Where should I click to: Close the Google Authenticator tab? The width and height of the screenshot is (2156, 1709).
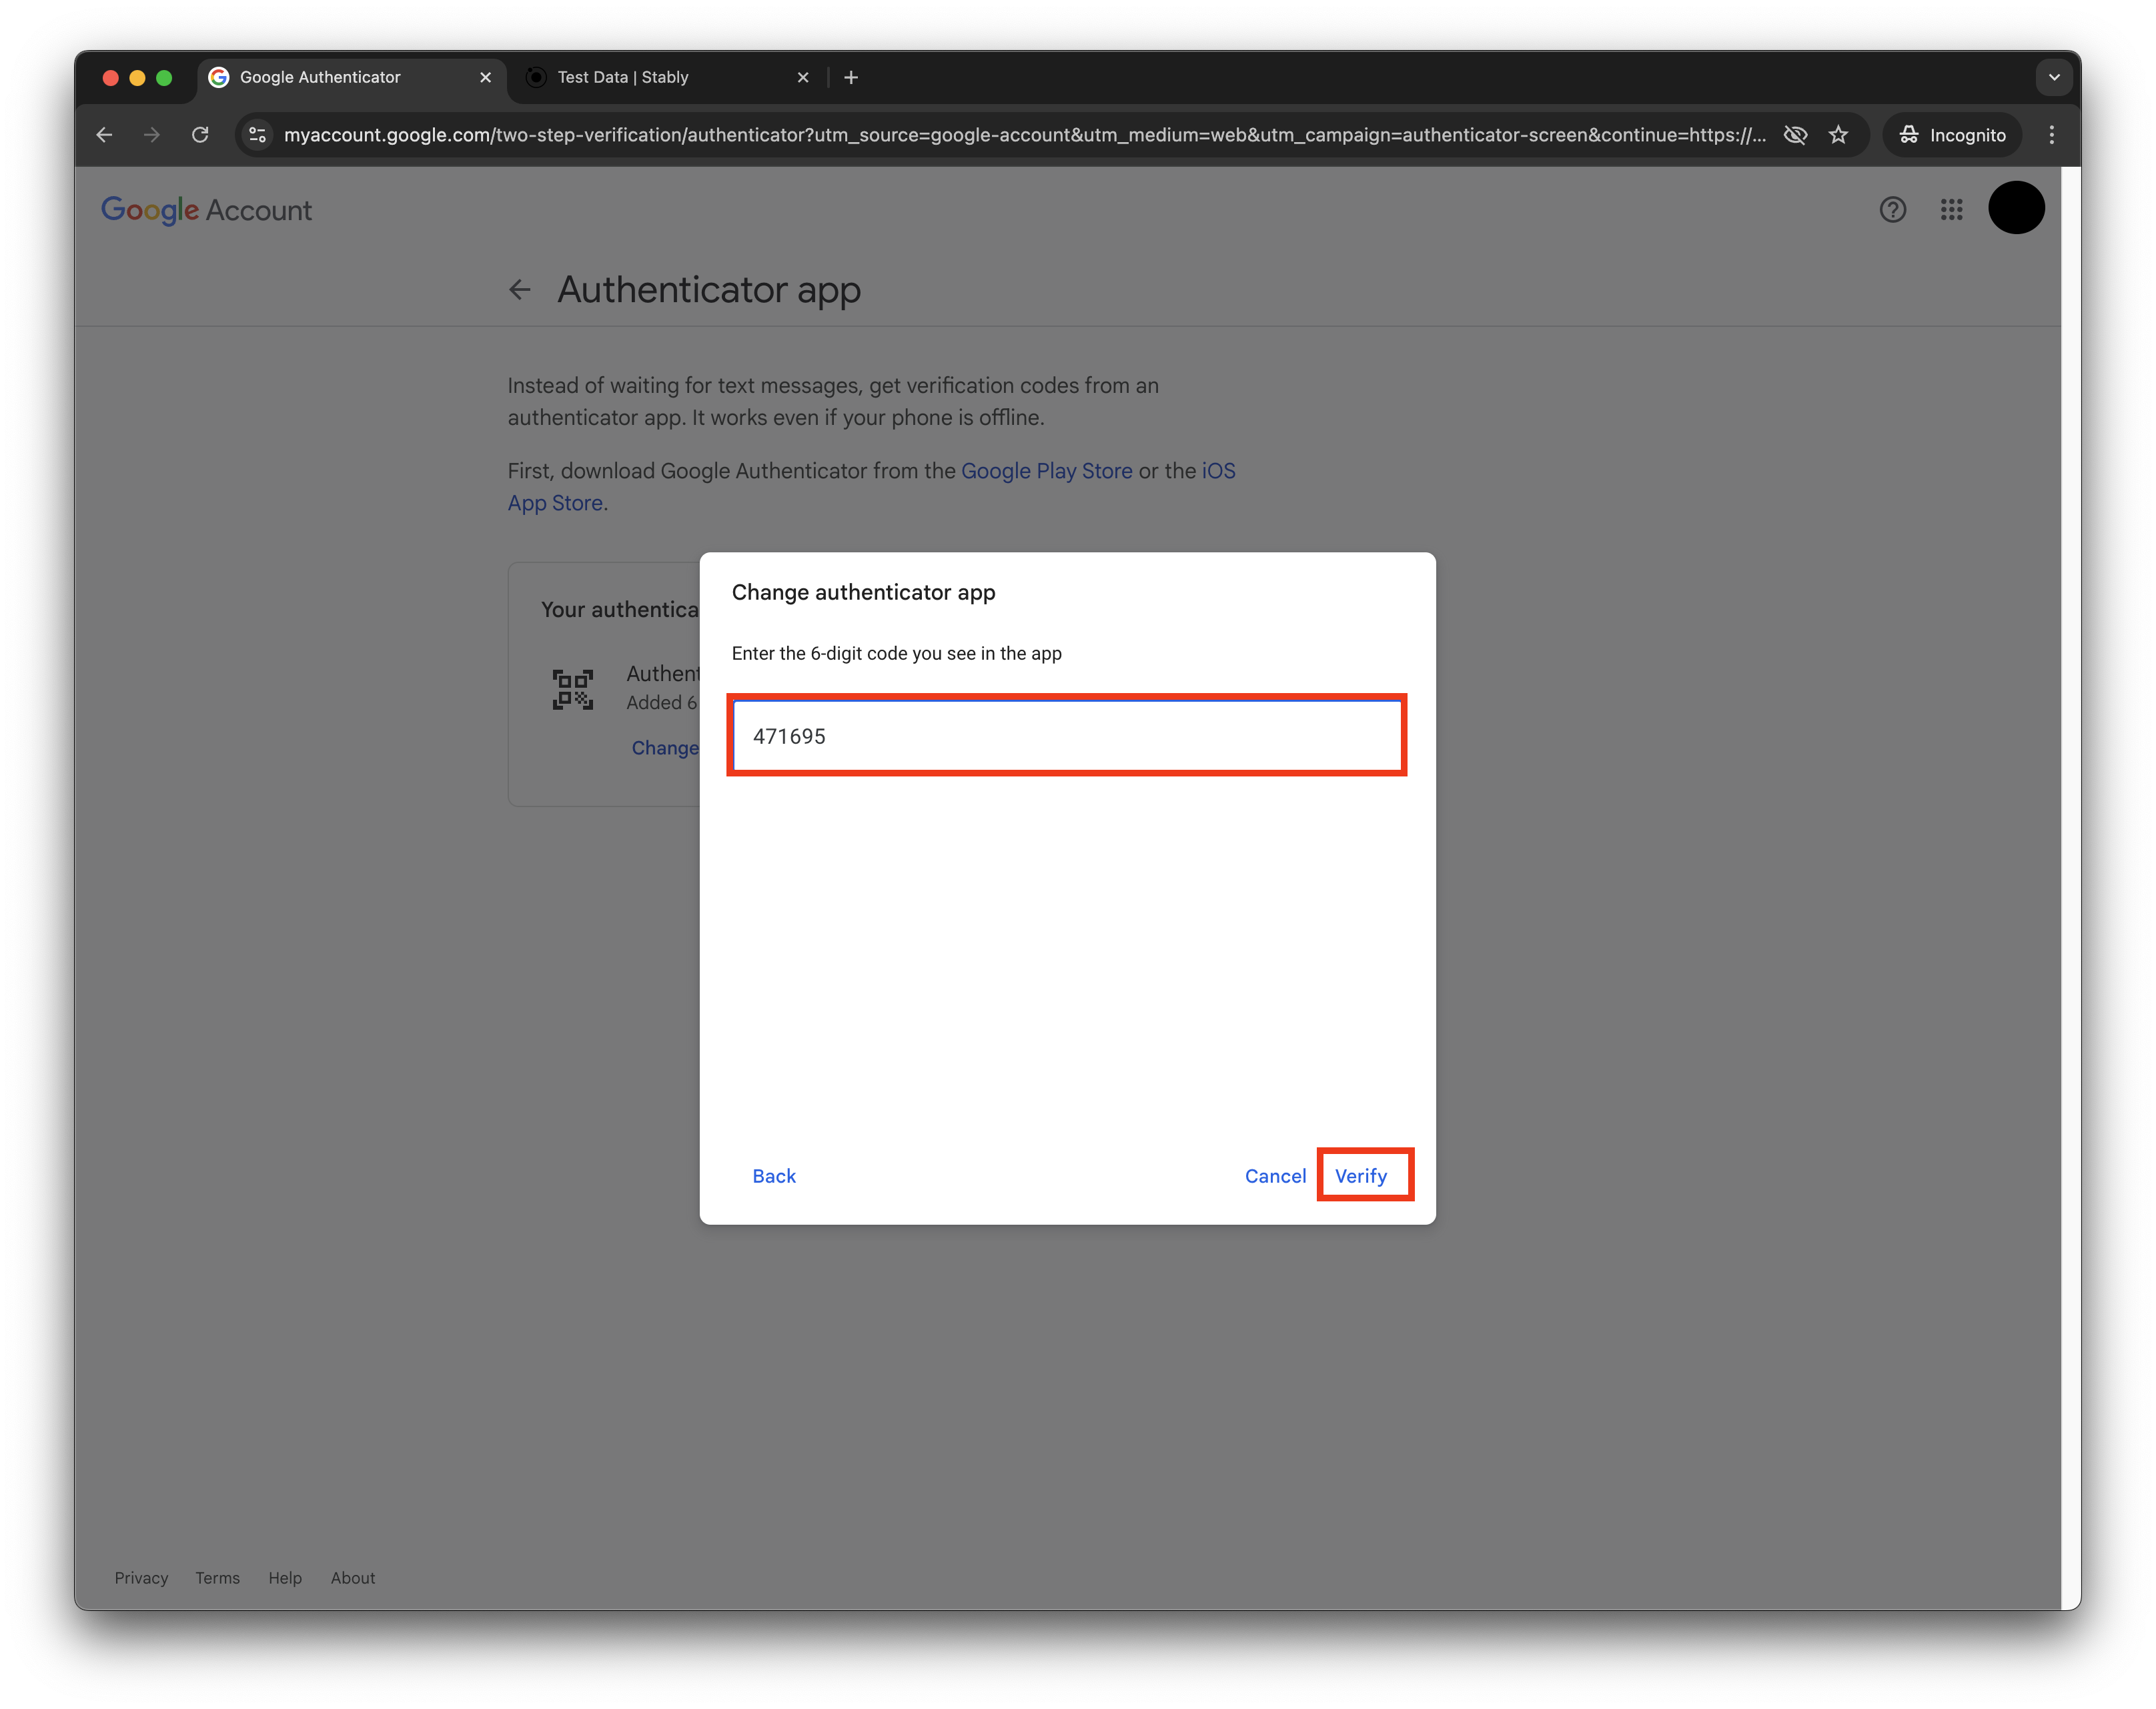pos(486,77)
